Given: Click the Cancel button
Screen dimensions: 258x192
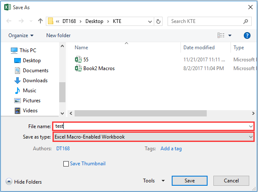Looking at the screenshot, I should (231, 181).
